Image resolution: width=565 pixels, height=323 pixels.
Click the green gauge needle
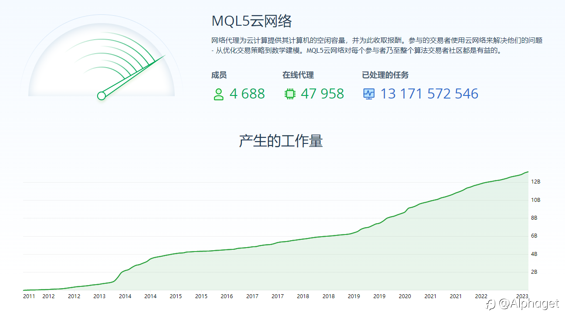pos(133,76)
